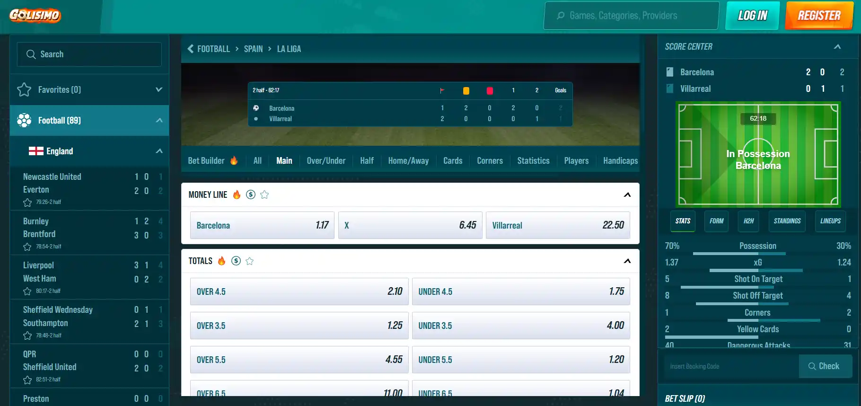Image resolution: width=861 pixels, height=406 pixels.
Task: Add Money Line market to favorites star
Action: 264,194
